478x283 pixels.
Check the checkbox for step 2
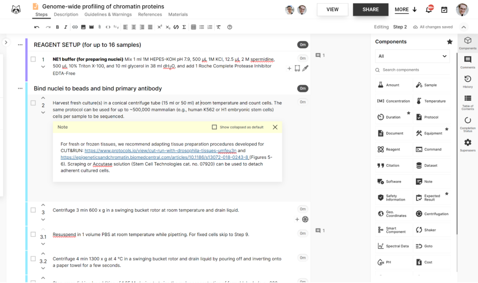33,103
